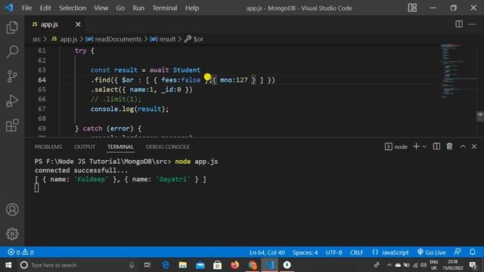Open Task View on taskbar
Screen dimensions: 484x272
[x=147, y=265]
